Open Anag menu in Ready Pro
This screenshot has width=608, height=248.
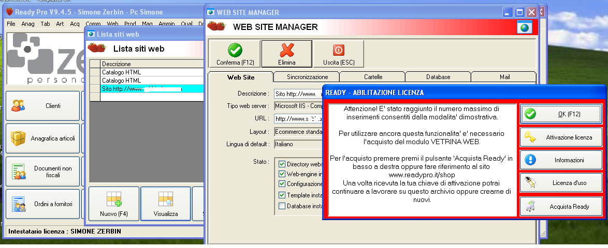tap(28, 24)
